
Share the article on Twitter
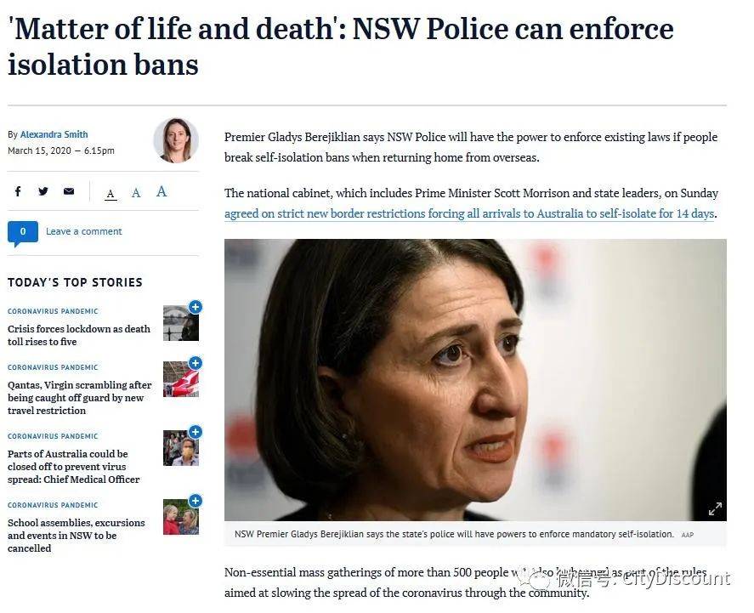[x=43, y=191]
